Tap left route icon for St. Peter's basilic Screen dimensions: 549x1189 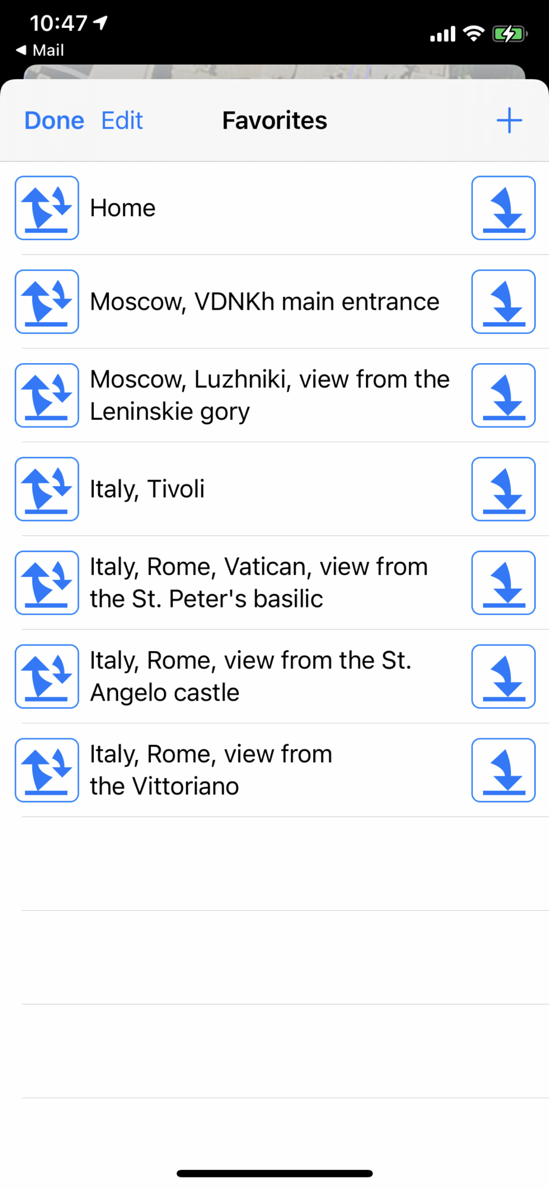(x=47, y=583)
